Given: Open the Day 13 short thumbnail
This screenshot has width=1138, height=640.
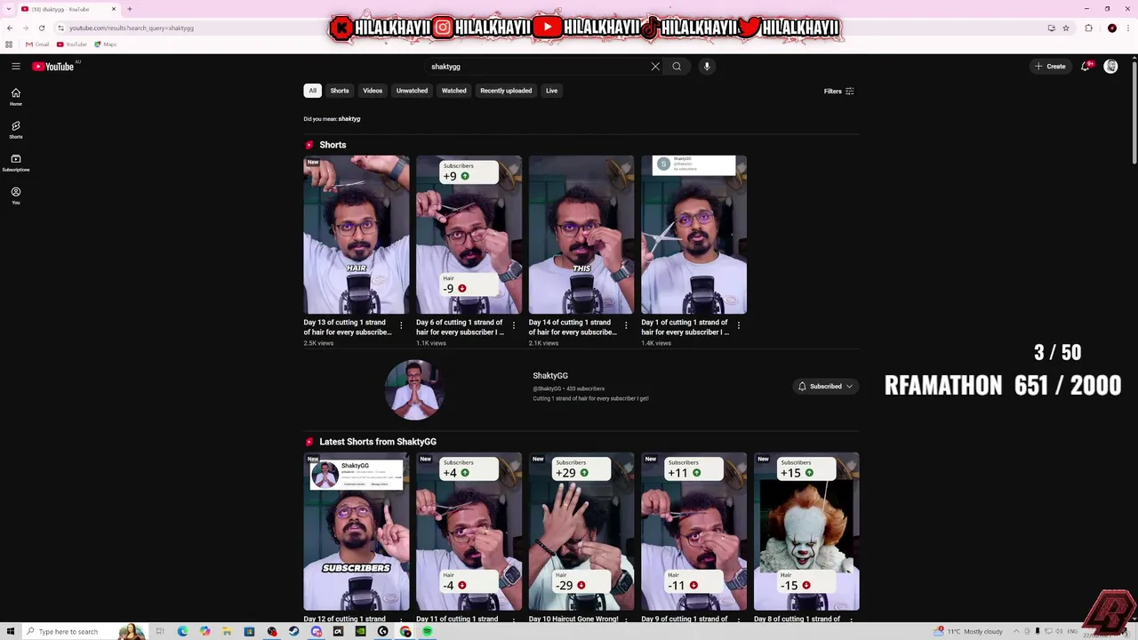Looking at the screenshot, I should pos(357,235).
